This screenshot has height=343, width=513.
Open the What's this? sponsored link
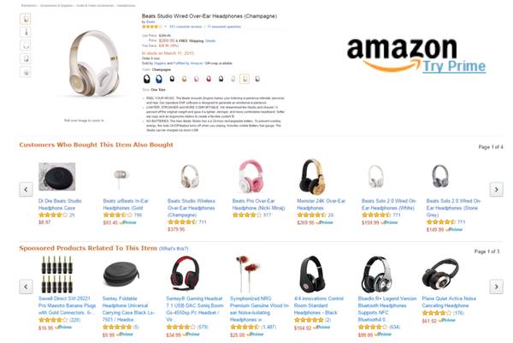(x=174, y=249)
